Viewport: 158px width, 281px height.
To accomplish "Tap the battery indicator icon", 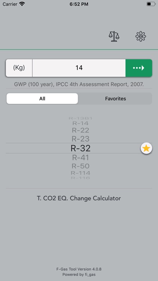I will point(151,4).
